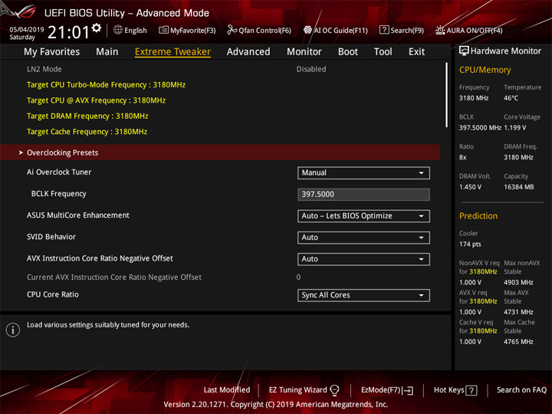The image size is (552, 414).
Task: Click the EzMode exit arrow icon
Action: pyautogui.click(x=409, y=390)
